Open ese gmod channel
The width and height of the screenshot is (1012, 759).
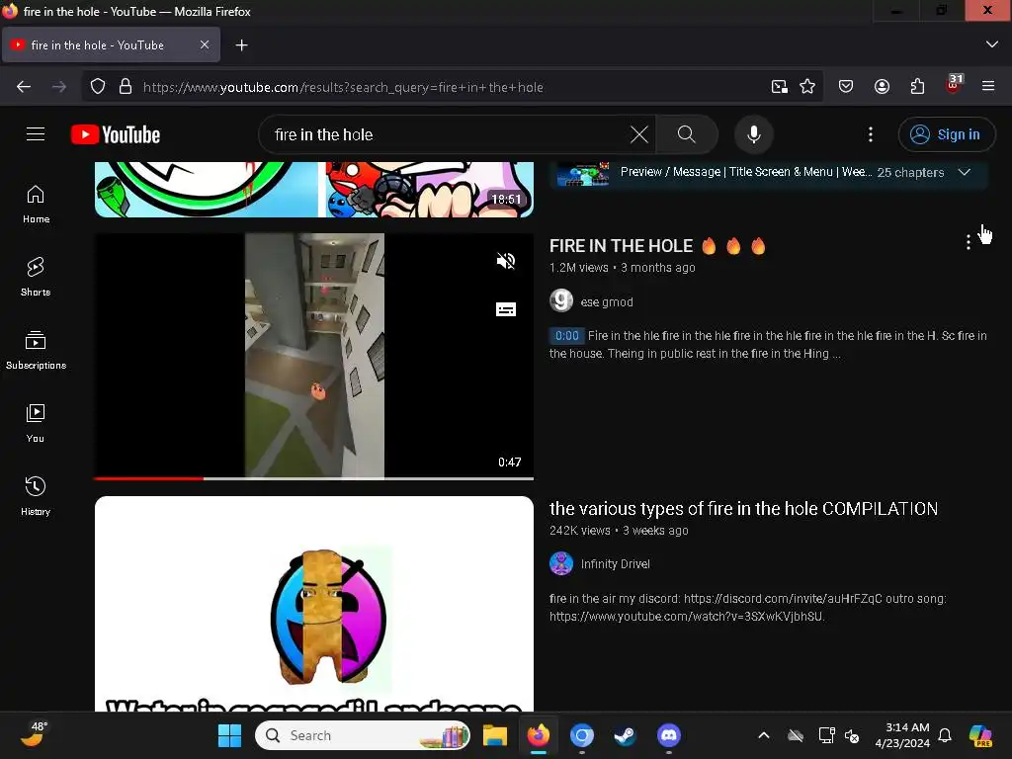tap(607, 302)
